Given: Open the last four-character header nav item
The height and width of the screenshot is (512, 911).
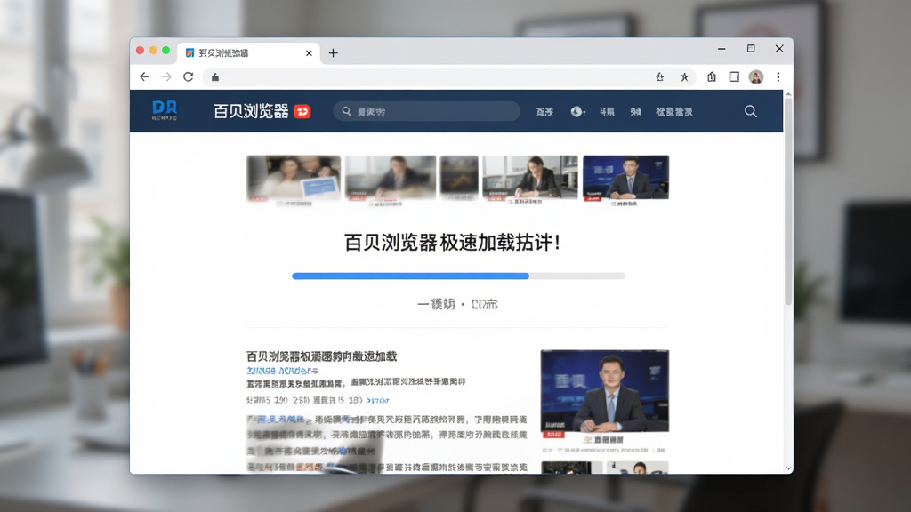Looking at the screenshot, I should coord(674,111).
